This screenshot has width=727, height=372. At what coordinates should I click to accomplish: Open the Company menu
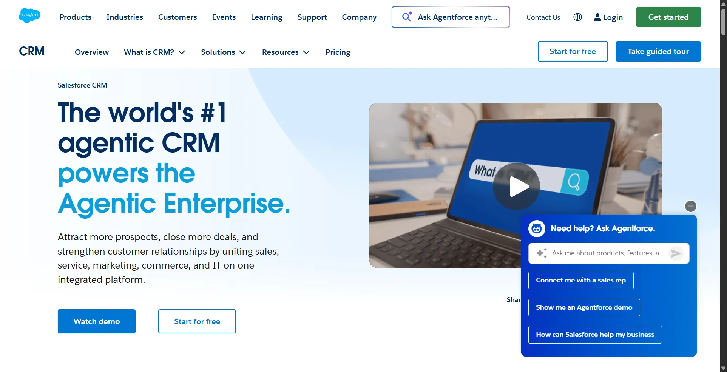(359, 17)
